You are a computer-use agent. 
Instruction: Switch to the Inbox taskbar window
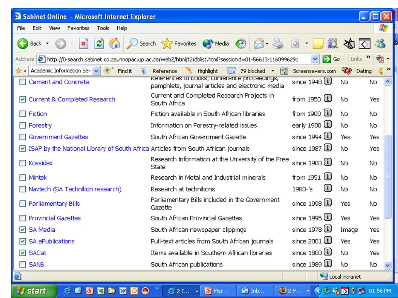click(x=255, y=291)
